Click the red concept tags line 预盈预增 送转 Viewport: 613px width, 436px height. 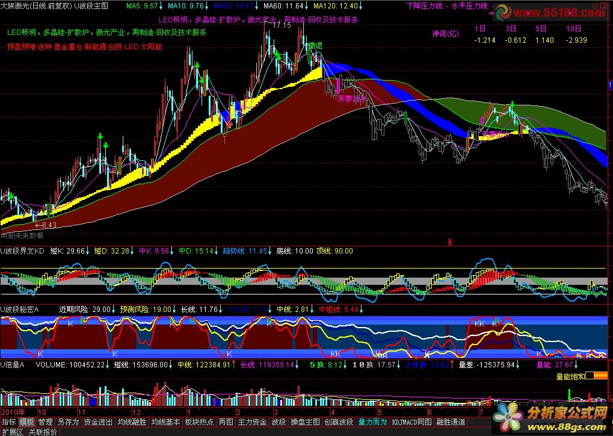click(x=84, y=46)
